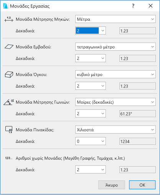
Task: Click the 1234 layout preview field
Action: [137, 141]
